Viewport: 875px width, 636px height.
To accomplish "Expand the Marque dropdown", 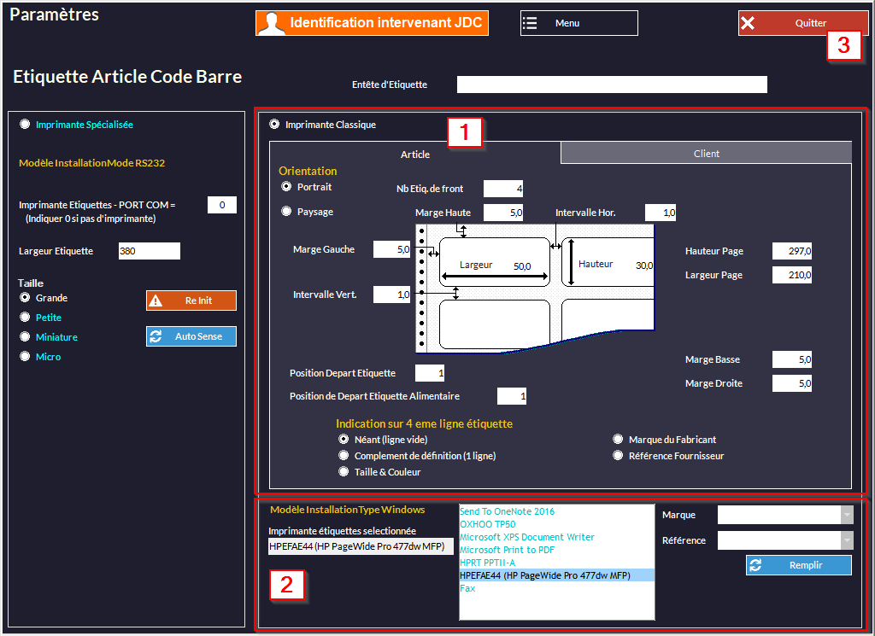I will point(846,515).
